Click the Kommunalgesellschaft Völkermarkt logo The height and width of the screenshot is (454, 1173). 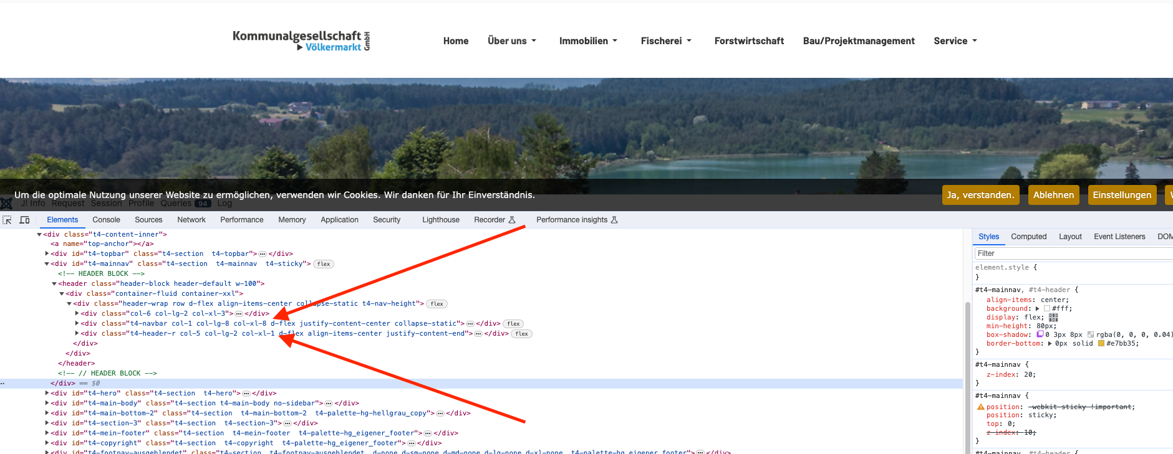(x=302, y=40)
